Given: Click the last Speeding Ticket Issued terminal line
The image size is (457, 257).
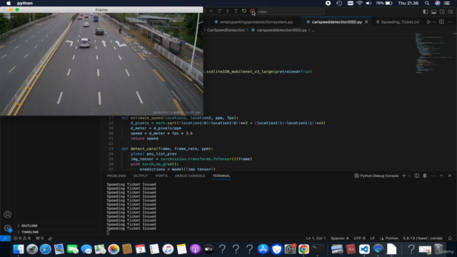Looking at the screenshot, I should pos(131,228).
